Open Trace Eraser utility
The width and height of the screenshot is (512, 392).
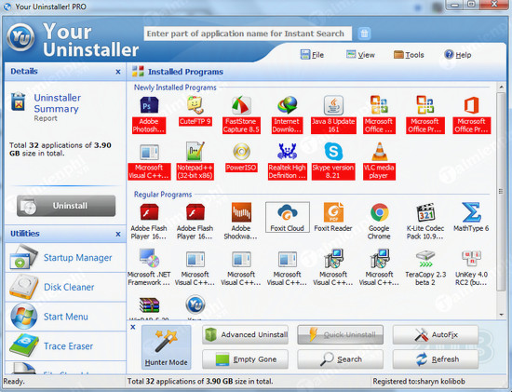pos(65,345)
